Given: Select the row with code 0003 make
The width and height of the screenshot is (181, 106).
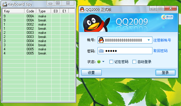Looking at the screenshot, I should tap(38, 32).
